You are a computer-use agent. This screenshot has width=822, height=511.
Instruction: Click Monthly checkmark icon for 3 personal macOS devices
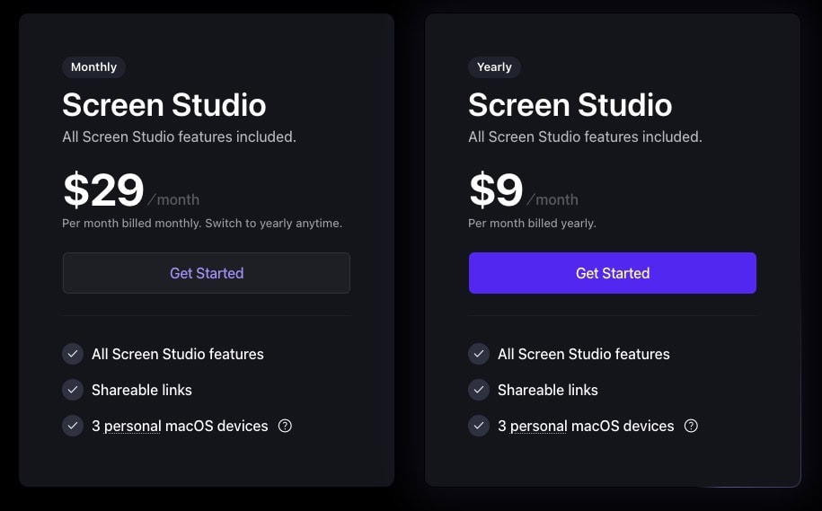73,426
